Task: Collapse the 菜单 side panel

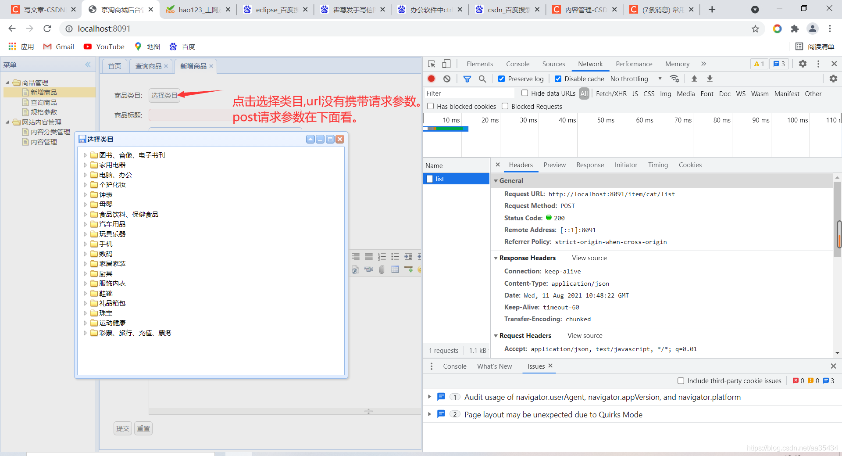Action: coord(88,65)
